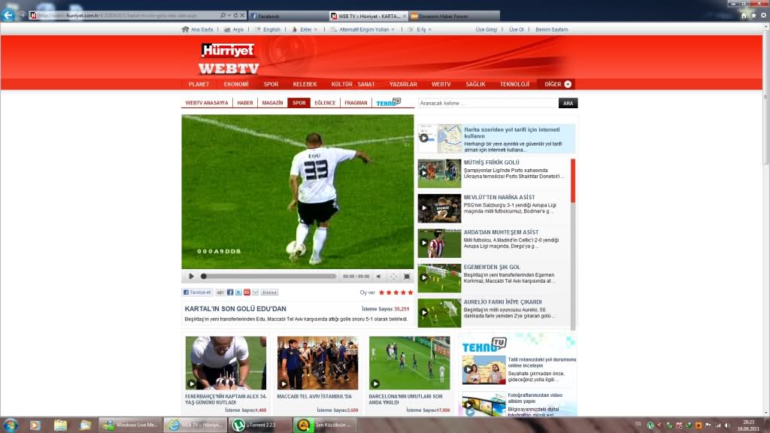The width and height of the screenshot is (770, 433).
Task: Open the FRAGMAN tab
Action: coord(356,102)
